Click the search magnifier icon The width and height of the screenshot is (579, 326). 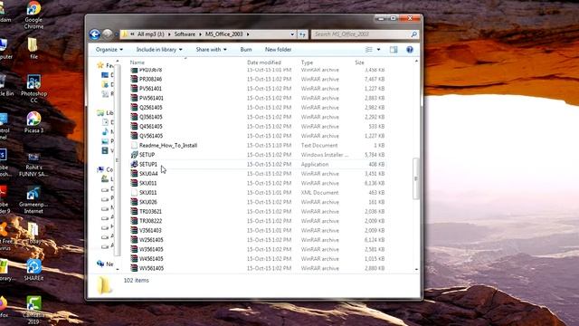[x=414, y=34]
